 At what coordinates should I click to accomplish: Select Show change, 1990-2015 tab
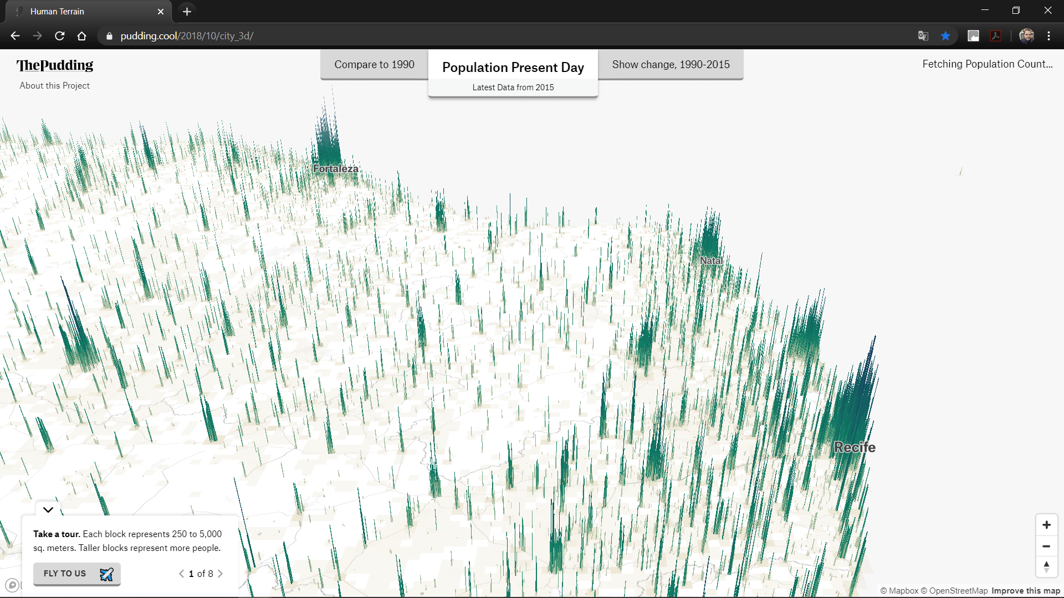pyautogui.click(x=671, y=65)
